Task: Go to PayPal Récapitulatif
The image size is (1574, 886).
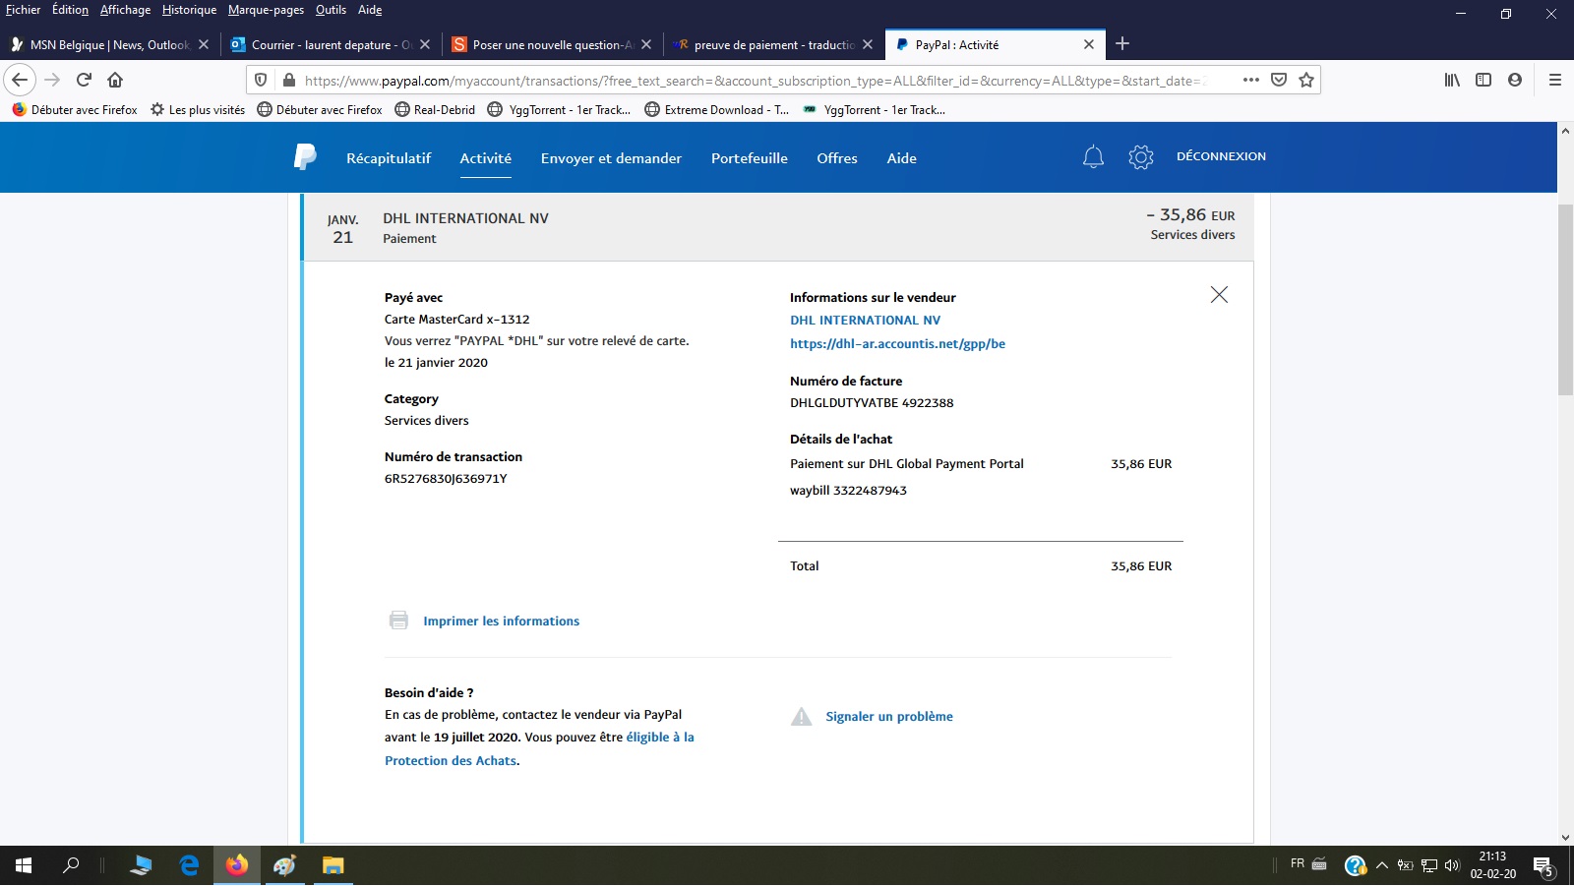Action: pos(389,158)
